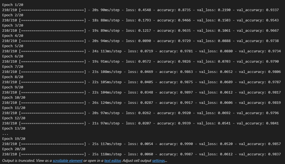Click val_loss value 0.0541
This screenshot has width=285, height=164.
pyautogui.click(x=224, y=123)
